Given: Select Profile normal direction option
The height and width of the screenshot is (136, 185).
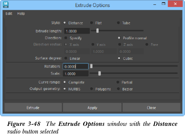Looking at the screenshot, I should pyautogui.click(x=119, y=38).
